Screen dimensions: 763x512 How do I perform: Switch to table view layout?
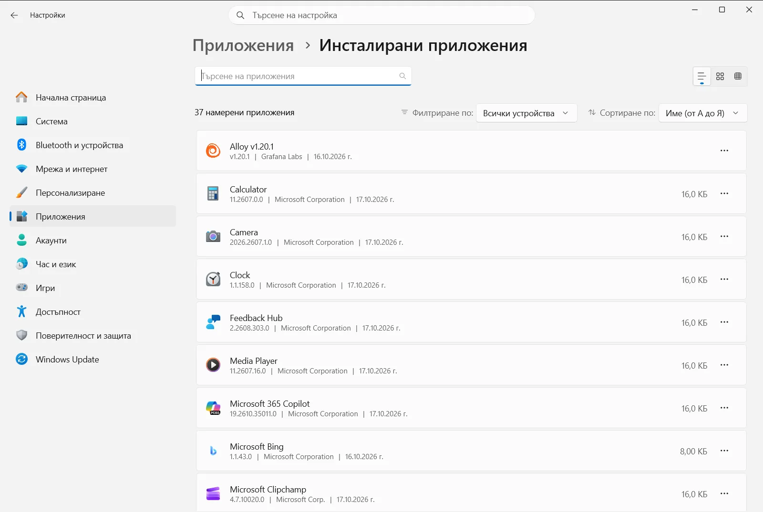(738, 76)
